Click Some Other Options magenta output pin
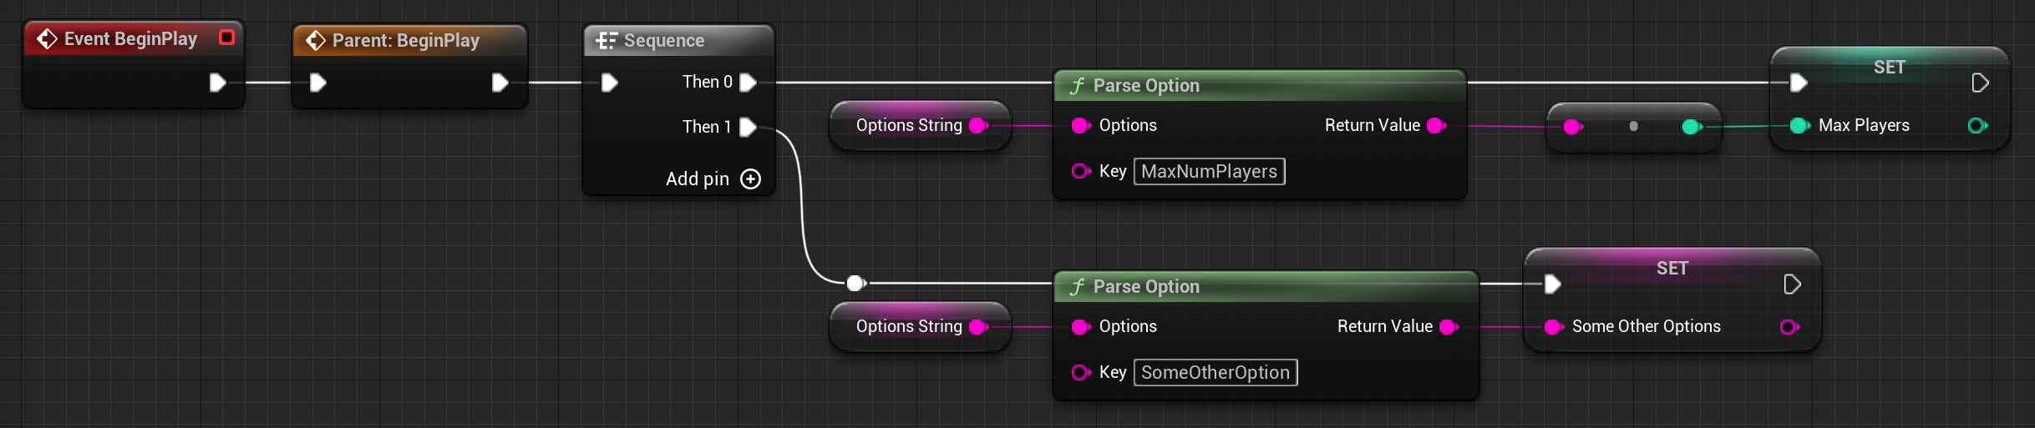 [x=1789, y=327]
